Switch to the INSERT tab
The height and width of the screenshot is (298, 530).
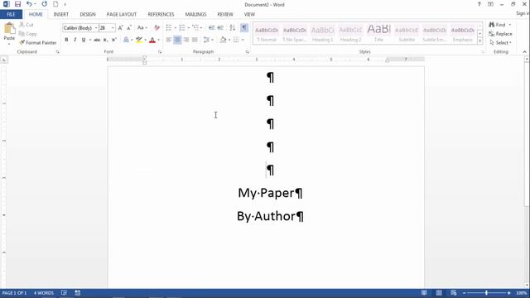[60, 14]
